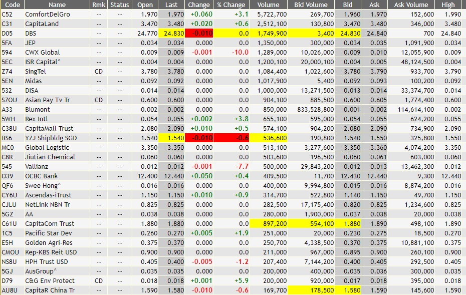Viewport: 466px width, 295px height.
Task: Select the OCBC Bank name
Action: 41,176
